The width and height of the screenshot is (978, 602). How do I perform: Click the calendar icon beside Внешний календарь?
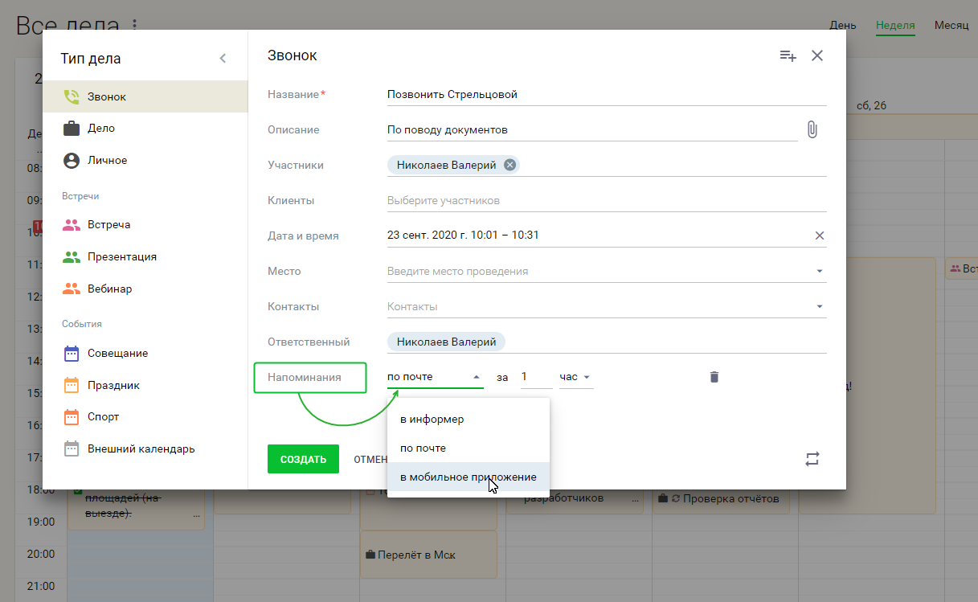pyautogui.click(x=72, y=449)
